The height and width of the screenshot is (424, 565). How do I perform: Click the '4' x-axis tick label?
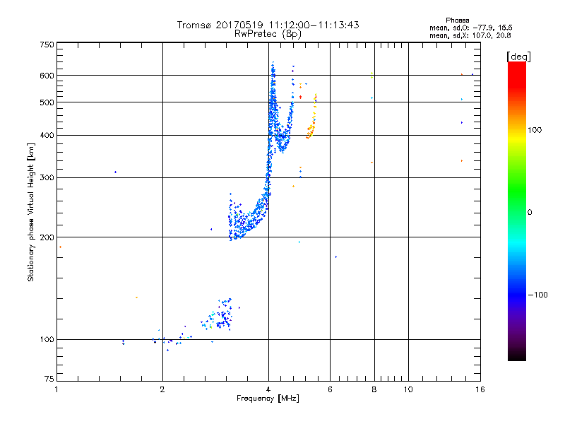pyautogui.click(x=268, y=389)
